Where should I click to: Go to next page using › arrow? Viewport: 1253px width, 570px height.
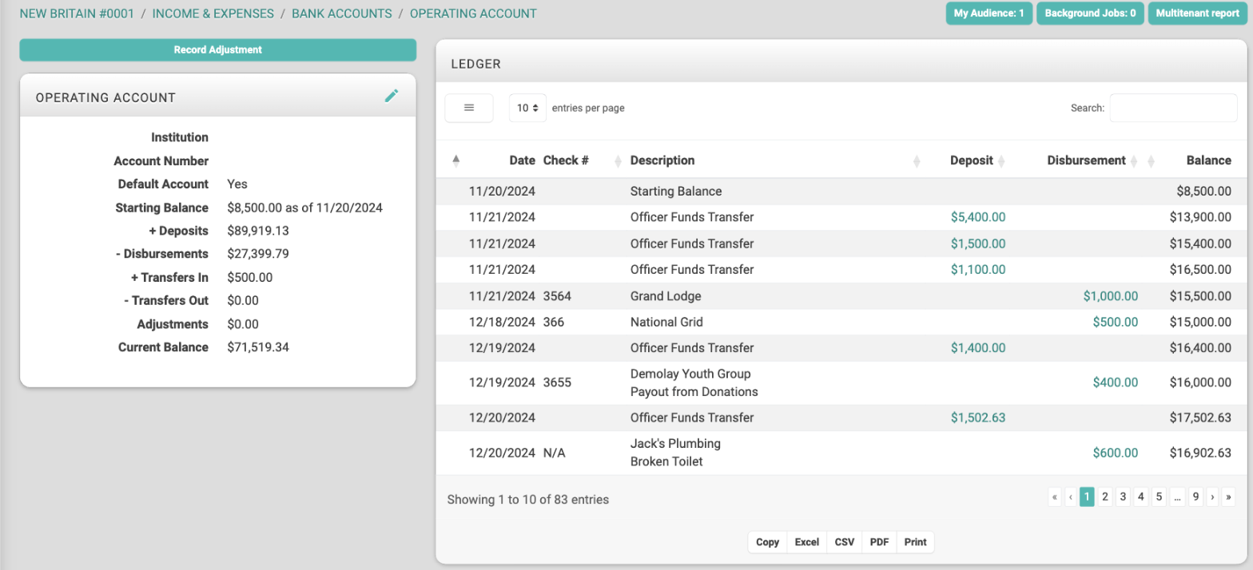tap(1212, 497)
